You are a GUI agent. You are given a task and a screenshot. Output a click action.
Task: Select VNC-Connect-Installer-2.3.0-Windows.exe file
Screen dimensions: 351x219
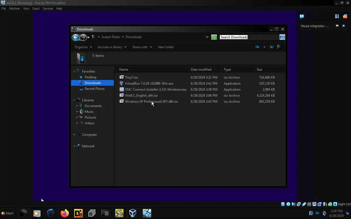pyautogui.click(x=155, y=90)
